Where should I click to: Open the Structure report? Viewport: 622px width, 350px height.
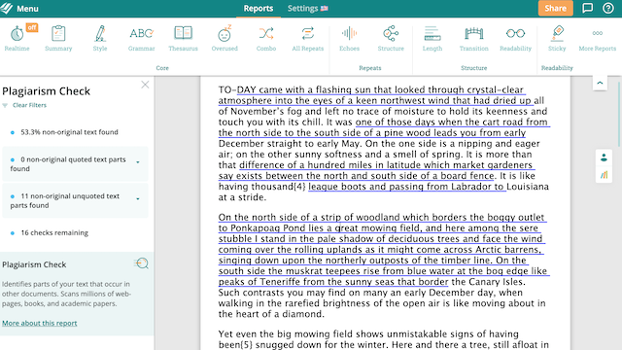391,39
